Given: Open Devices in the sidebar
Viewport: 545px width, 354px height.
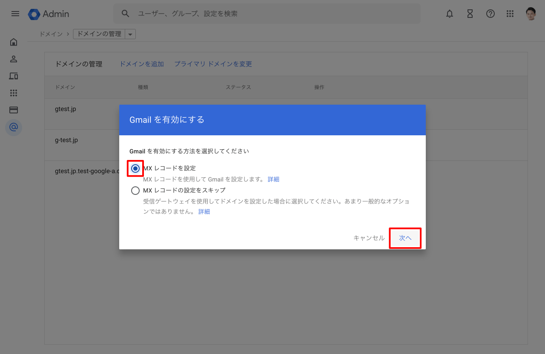Looking at the screenshot, I should pos(14,76).
